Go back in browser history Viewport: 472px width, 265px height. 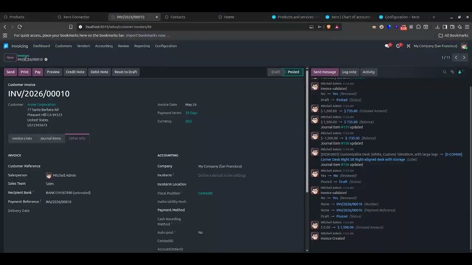click(5, 27)
